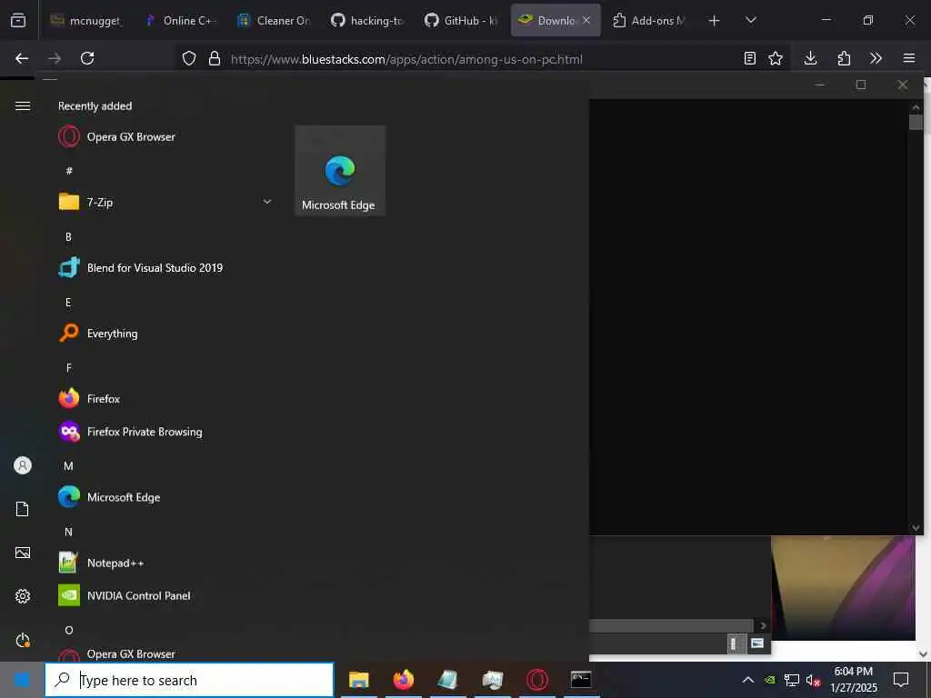Open Documents from Start sidebar
Screen dimensions: 931x698
tap(23, 509)
